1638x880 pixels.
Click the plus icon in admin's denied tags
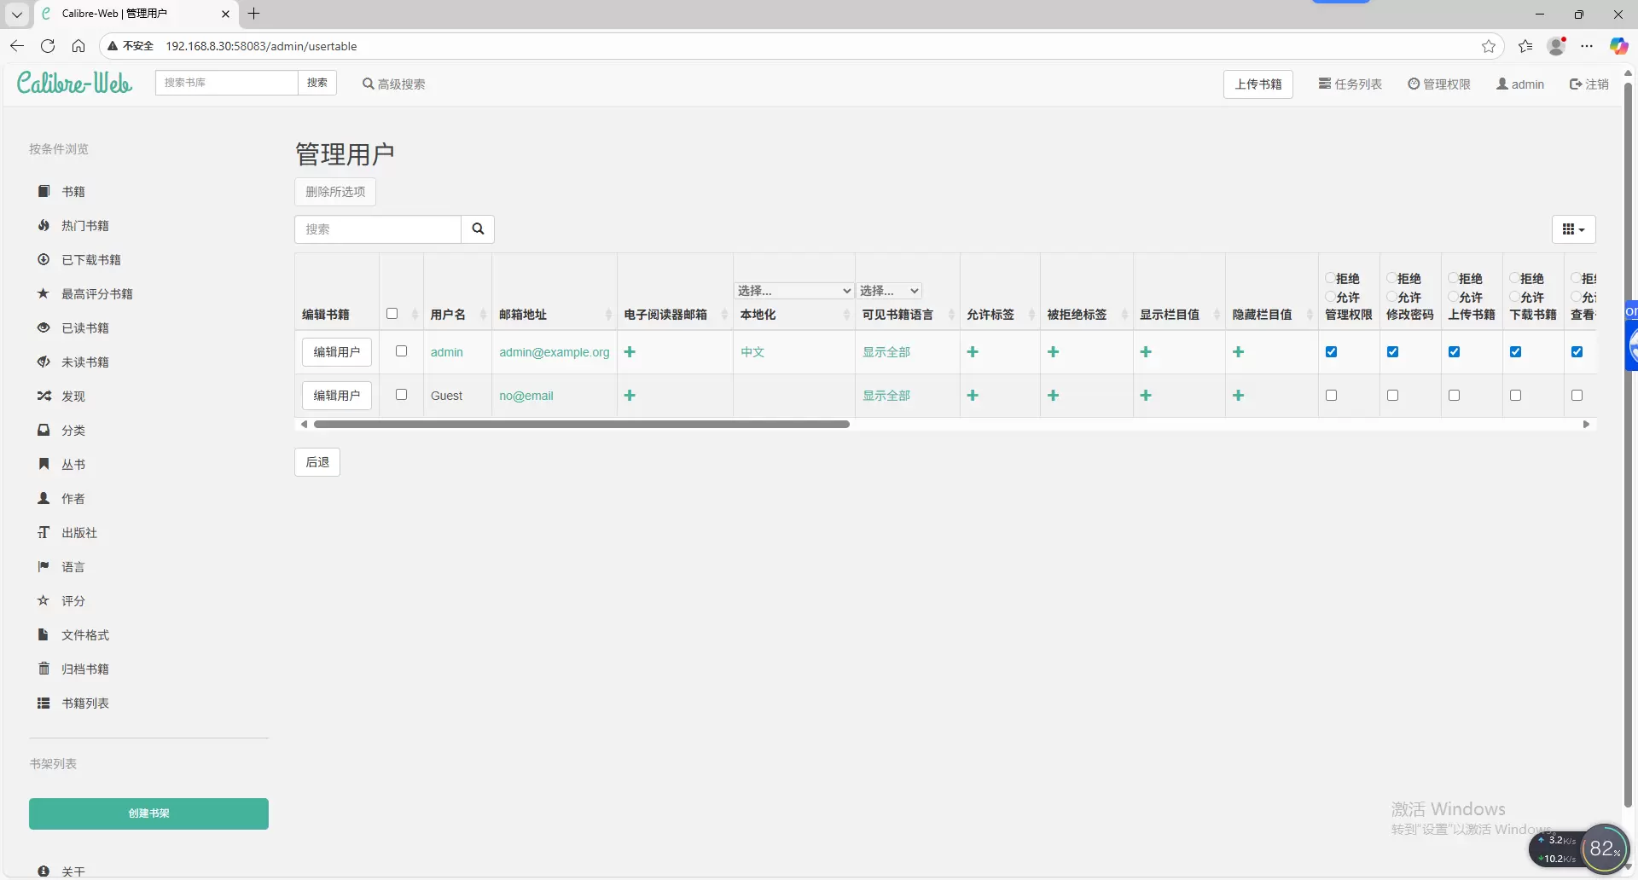pyautogui.click(x=1054, y=352)
